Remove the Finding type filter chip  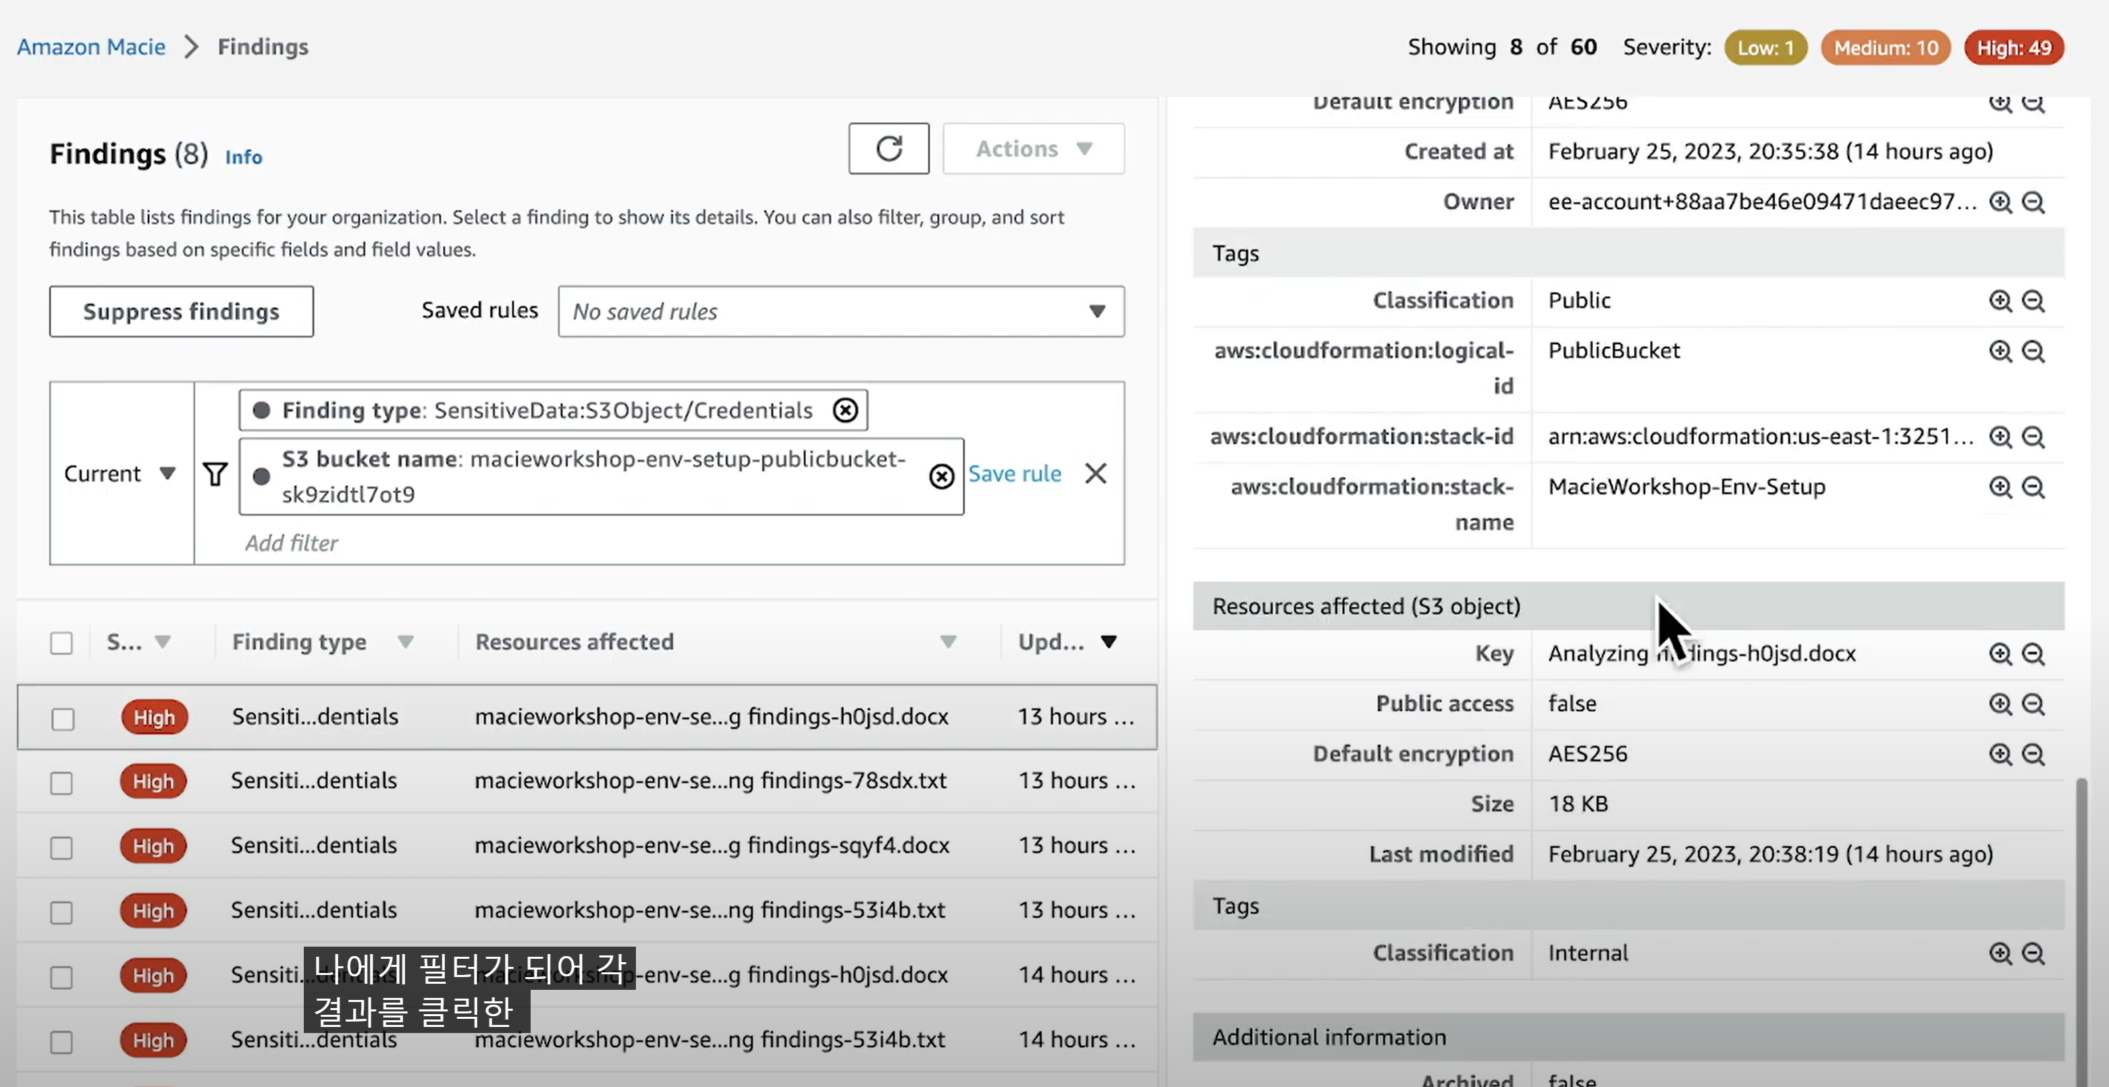tap(845, 410)
